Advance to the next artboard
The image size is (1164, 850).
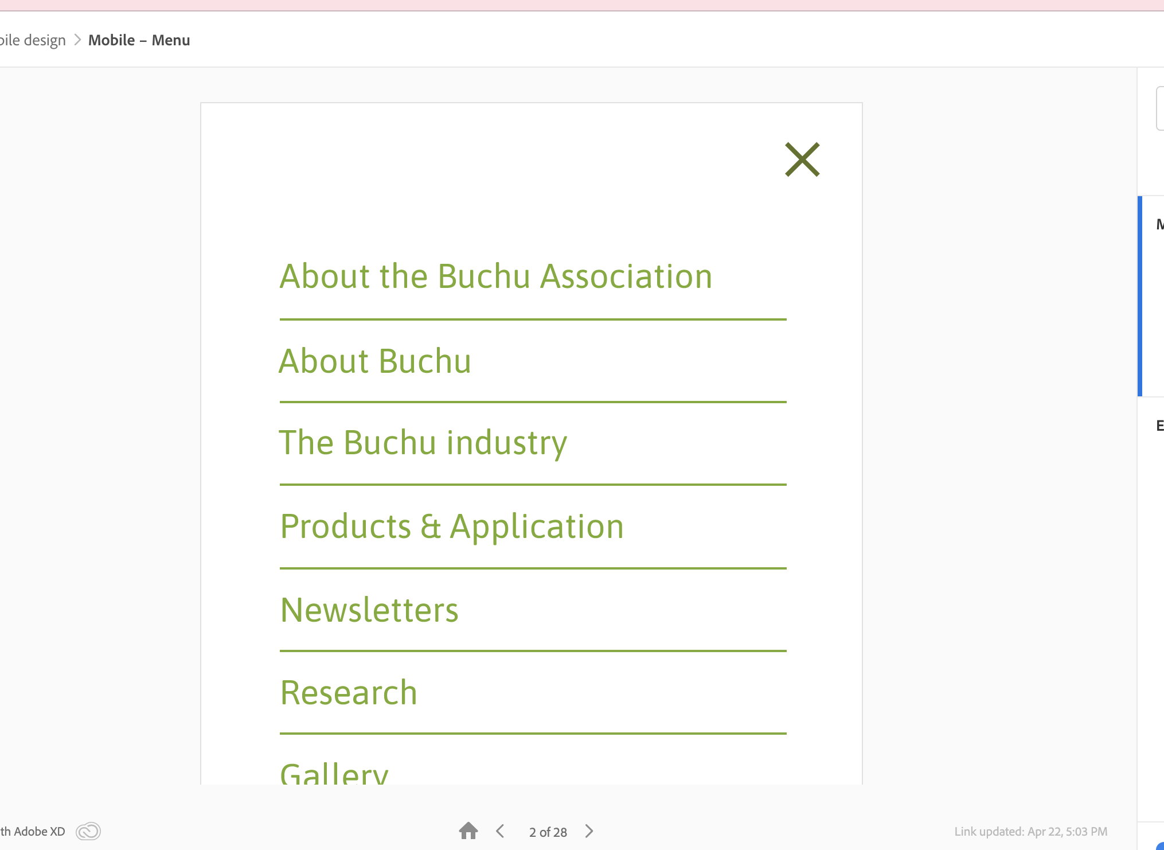(x=589, y=831)
